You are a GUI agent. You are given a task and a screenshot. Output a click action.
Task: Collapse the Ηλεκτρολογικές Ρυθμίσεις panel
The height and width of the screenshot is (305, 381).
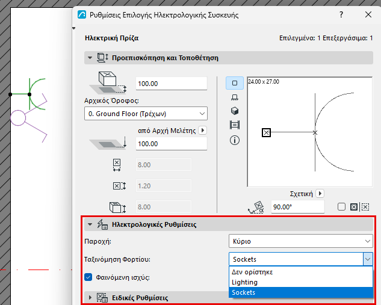pyautogui.click(x=90, y=224)
